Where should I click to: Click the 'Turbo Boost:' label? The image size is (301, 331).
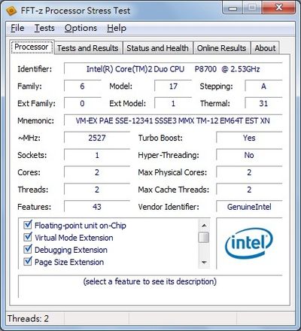click(160, 138)
